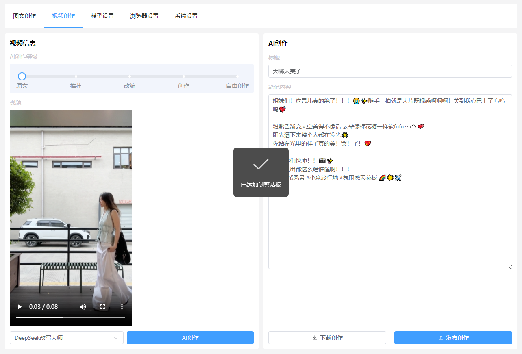
Task: Select the 推荐 creation level
Action: (x=76, y=76)
